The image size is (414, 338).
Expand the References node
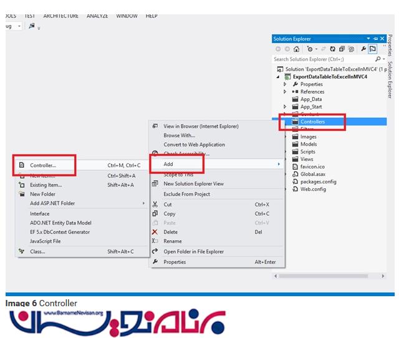coord(286,92)
